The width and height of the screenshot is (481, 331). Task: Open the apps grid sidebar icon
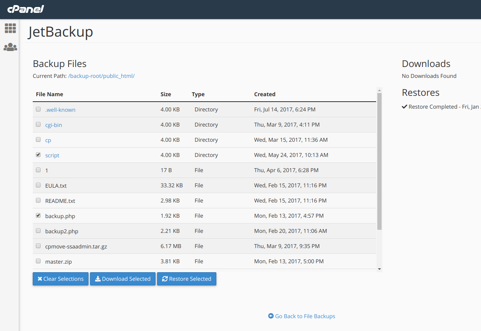click(10, 28)
